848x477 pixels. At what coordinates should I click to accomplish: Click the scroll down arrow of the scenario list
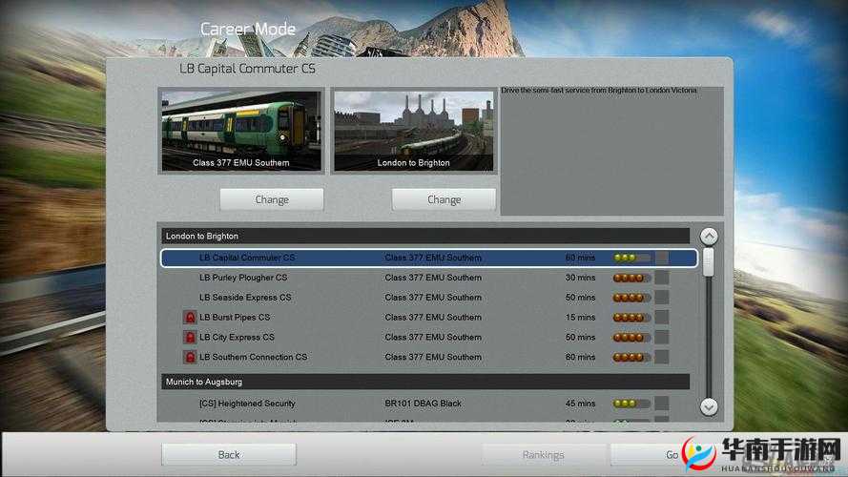pyautogui.click(x=709, y=406)
